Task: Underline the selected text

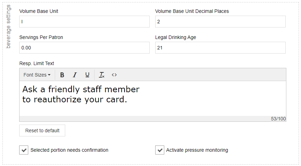Action: (87, 75)
